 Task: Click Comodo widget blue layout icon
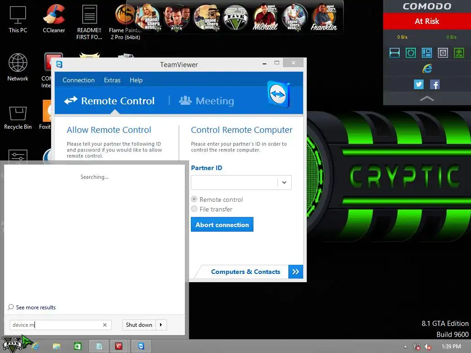click(x=427, y=53)
